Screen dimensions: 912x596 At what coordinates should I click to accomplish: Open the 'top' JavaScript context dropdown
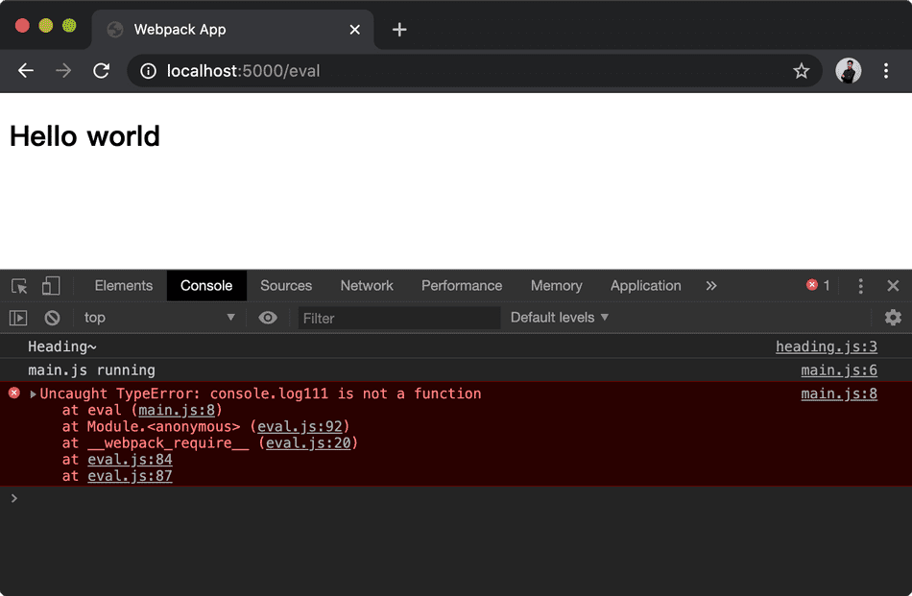tap(158, 318)
